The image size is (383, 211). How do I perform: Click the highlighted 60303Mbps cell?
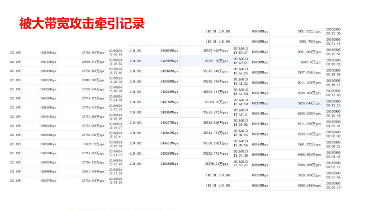pyautogui.click(x=260, y=103)
